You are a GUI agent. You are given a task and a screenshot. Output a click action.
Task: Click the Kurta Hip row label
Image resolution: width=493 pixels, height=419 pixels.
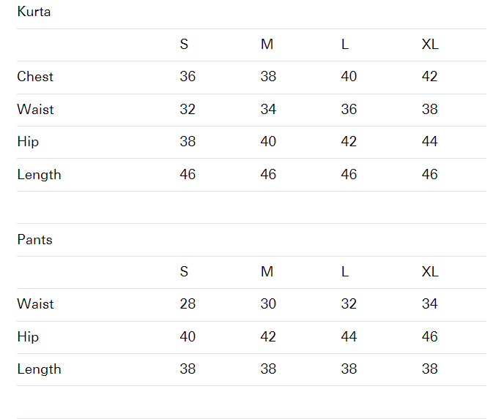pyautogui.click(x=28, y=141)
